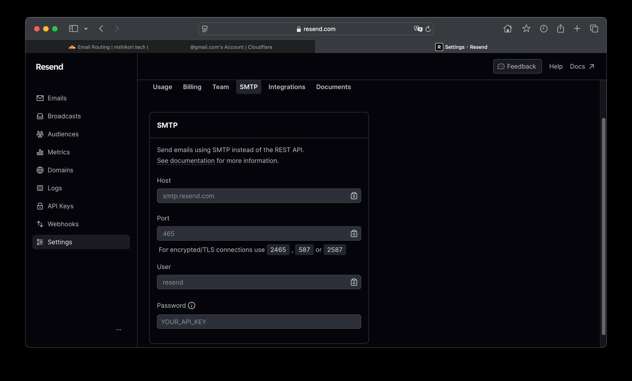Open Integrations tab
This screenshot has height=381, width=632.
(x=287, y=87)
